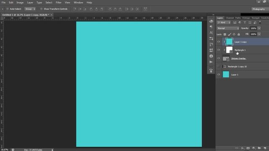
Task: Switch to the History tab
Action: tap(246, 18)
